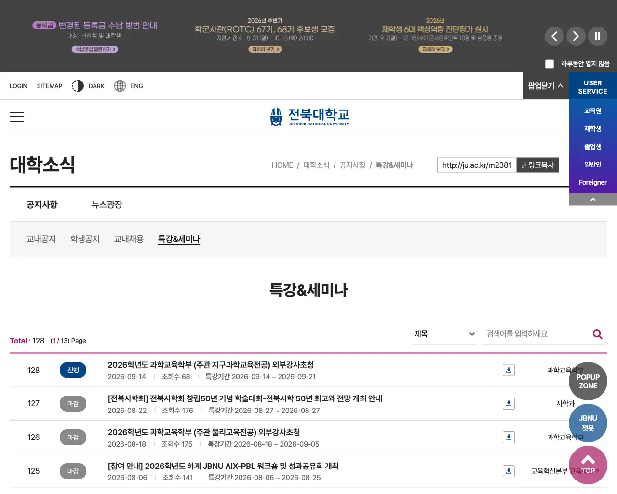Choose 일반인 in USER SERVICE
This screenshot has width=617, height=494.
pyautogui.click(x=593, y=165)
